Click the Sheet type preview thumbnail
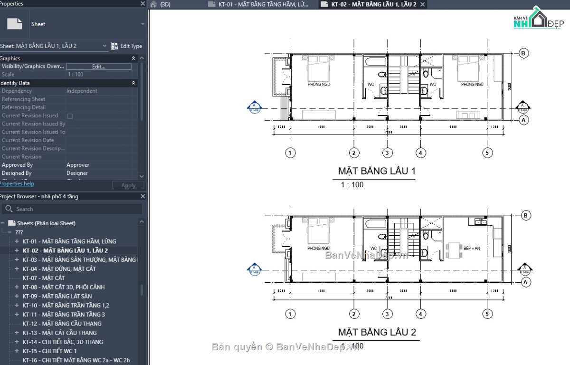 15,24
